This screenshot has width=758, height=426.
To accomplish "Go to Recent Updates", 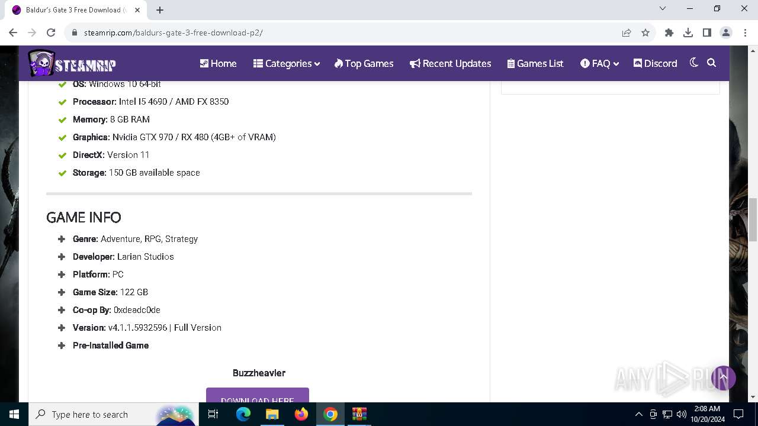I will [450, 63].
